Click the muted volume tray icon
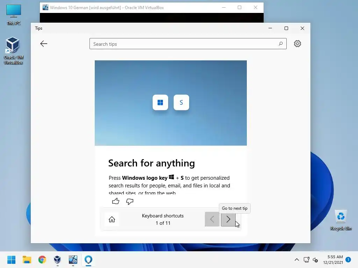 coord(315,260)
